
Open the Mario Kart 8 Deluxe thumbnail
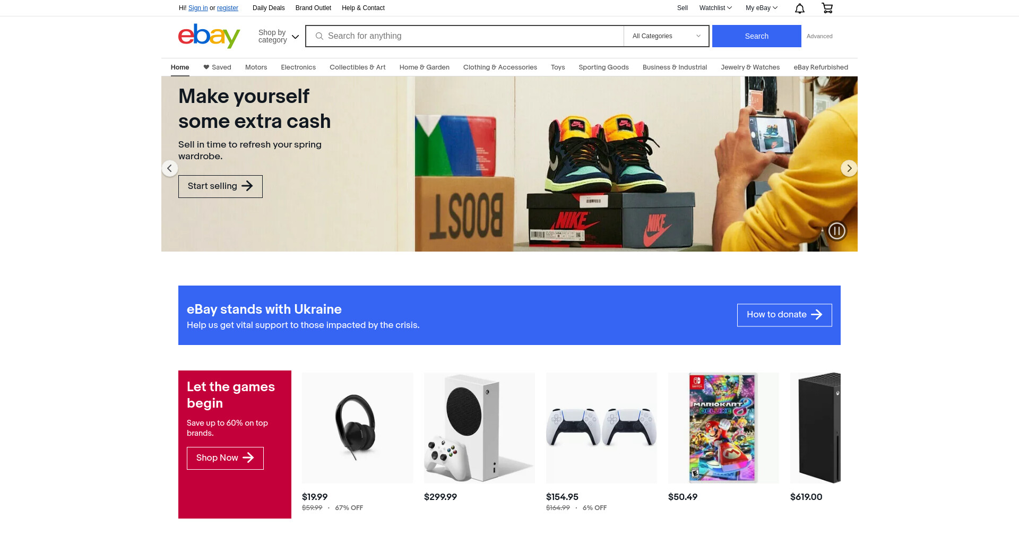pos(723,428)
